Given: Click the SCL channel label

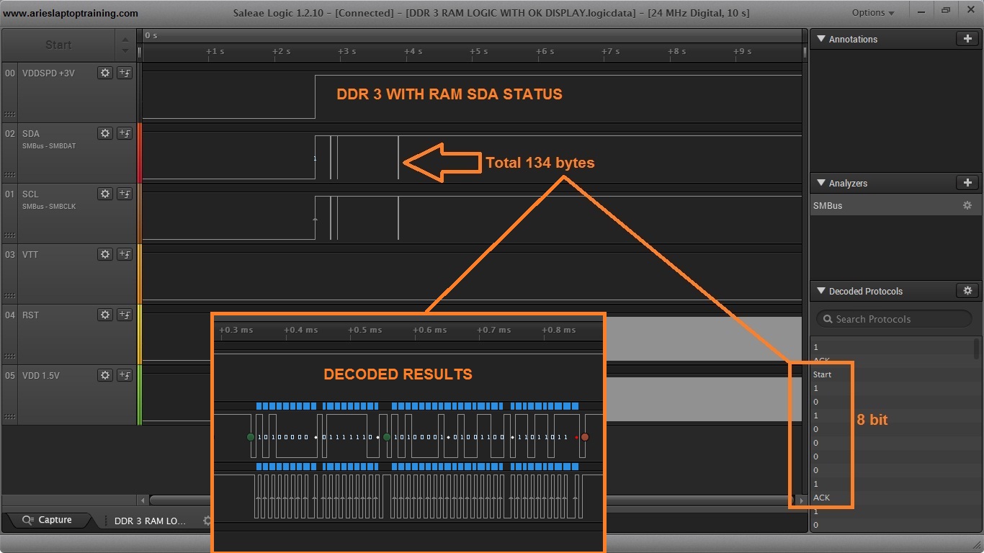Looking at the screenshot, I should click(30, 194).
